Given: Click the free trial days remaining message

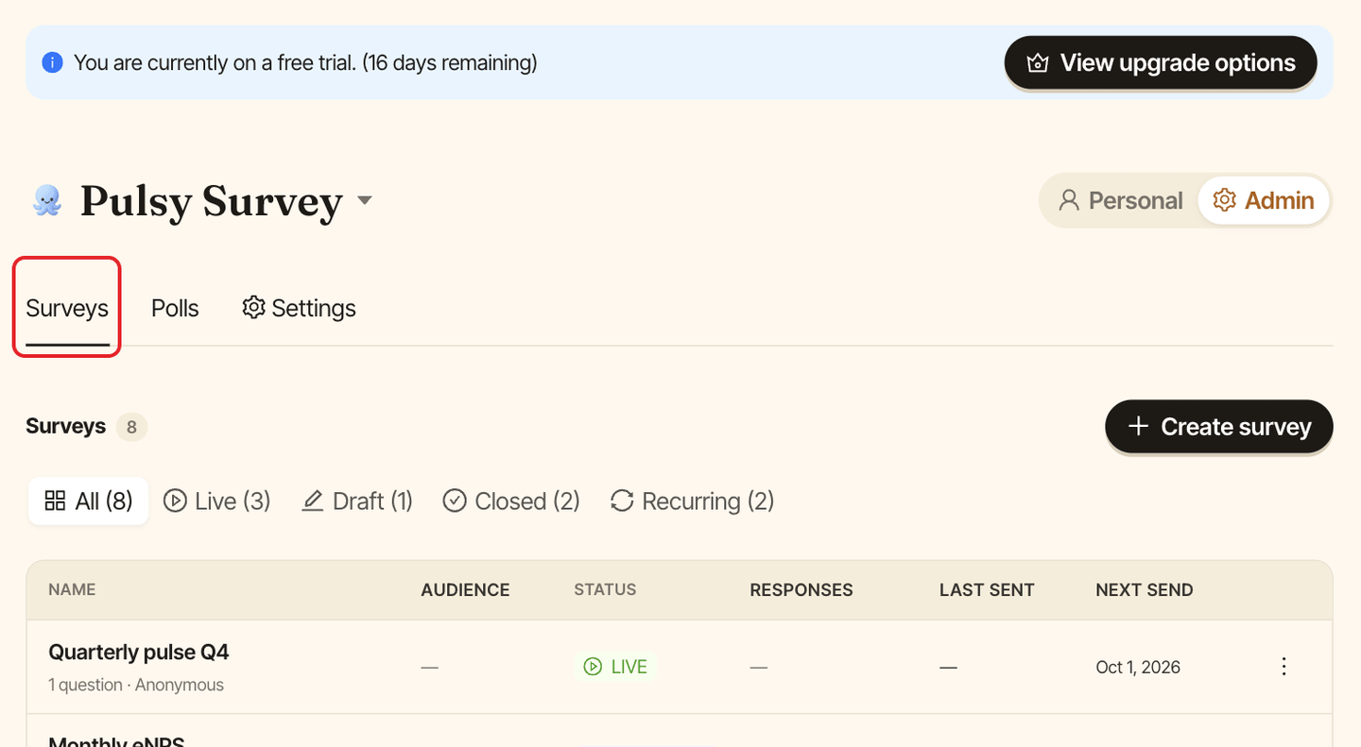Looking at the screenshot, I should pos(305,63).
